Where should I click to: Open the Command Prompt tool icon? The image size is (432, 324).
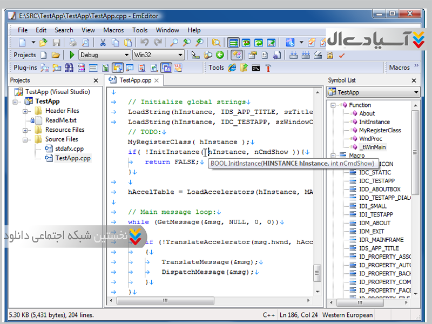(255, 67)
